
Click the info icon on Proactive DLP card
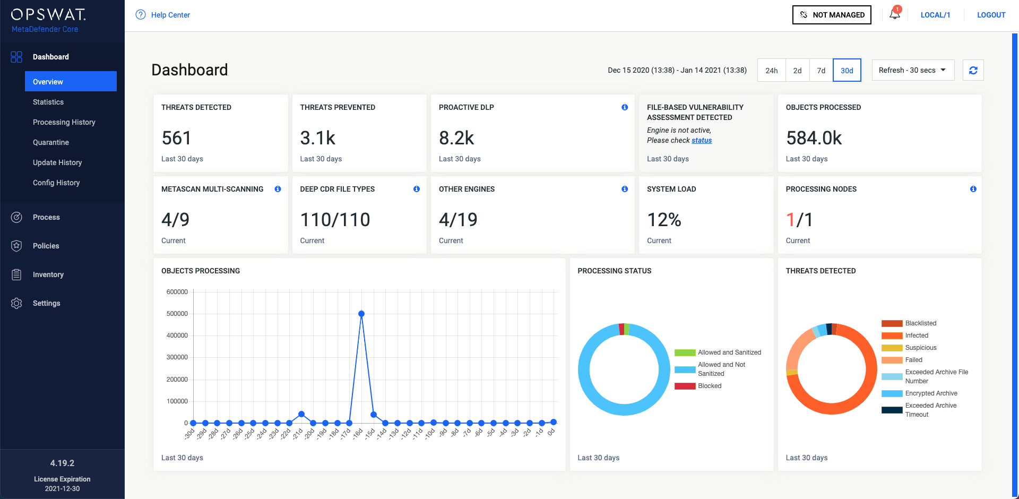624,107
